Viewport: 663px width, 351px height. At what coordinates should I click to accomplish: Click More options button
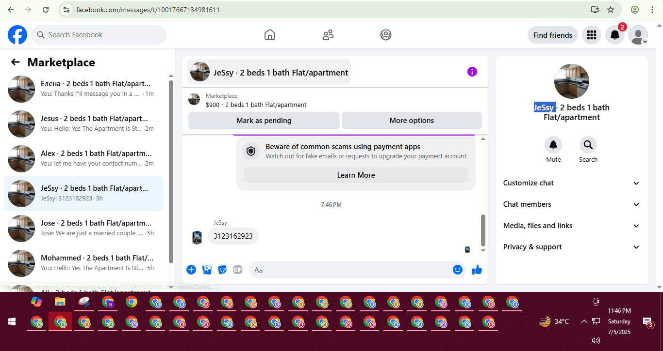pyautogui.click(x=412, y=121)
